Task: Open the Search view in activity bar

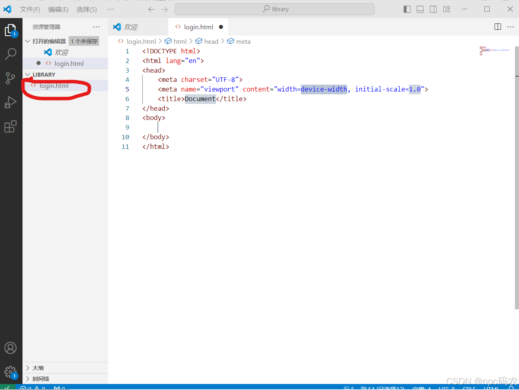Action: [10, 54]
